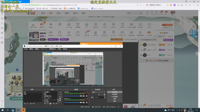Expand the 分类 dropdown in Douyu navigation
The width and height of the screenshot is (200, 112).
58,13
